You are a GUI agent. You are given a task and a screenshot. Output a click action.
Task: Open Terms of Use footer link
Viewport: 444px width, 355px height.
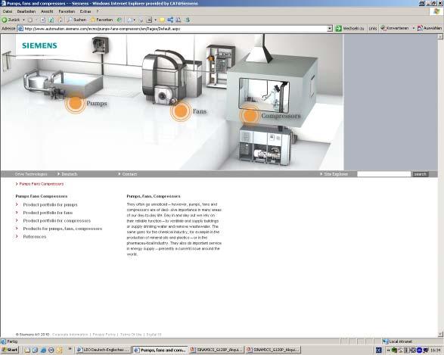click(131, 335)
